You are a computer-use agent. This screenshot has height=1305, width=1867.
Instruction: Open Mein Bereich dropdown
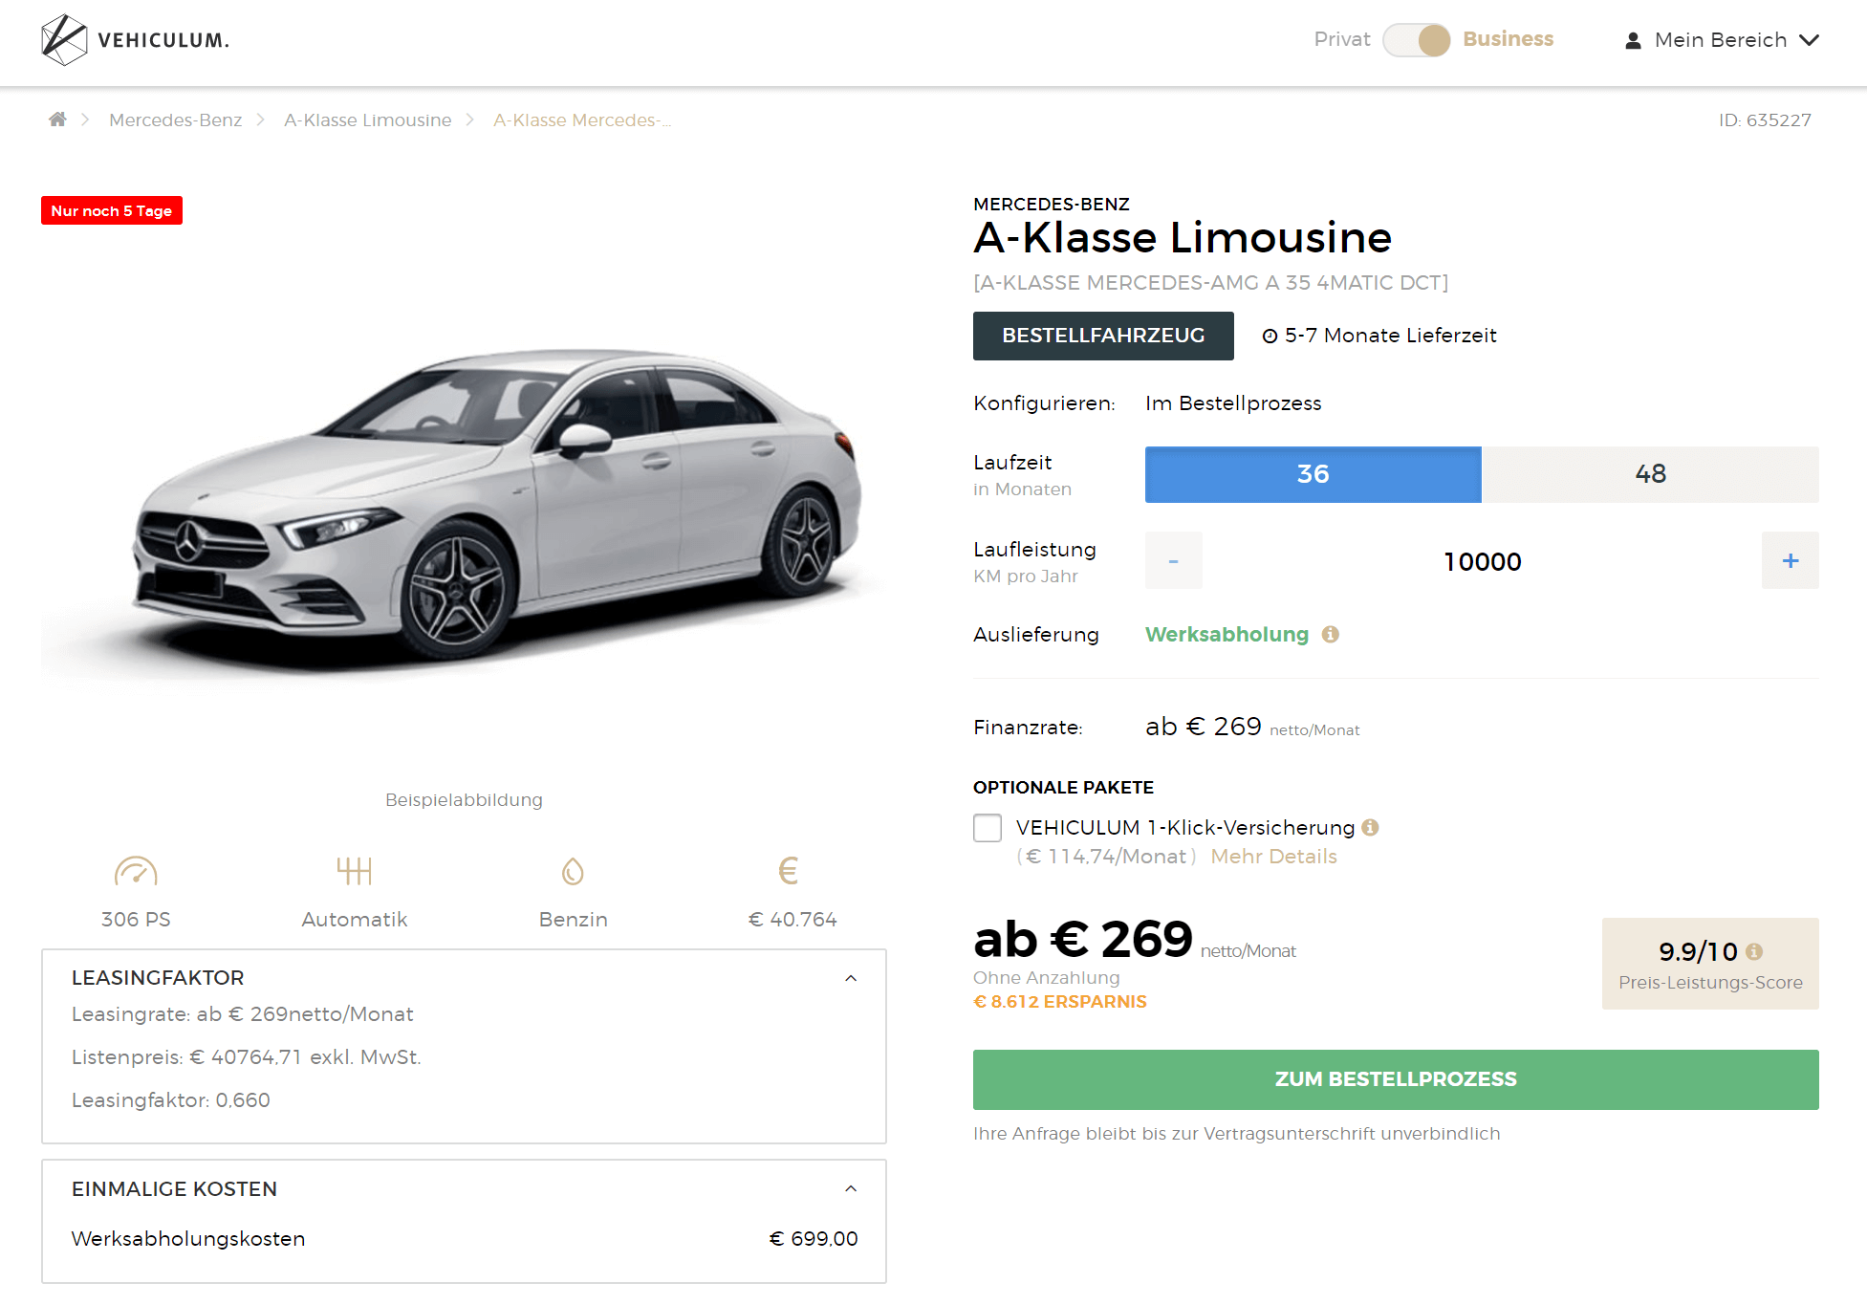click(1722, 40)
